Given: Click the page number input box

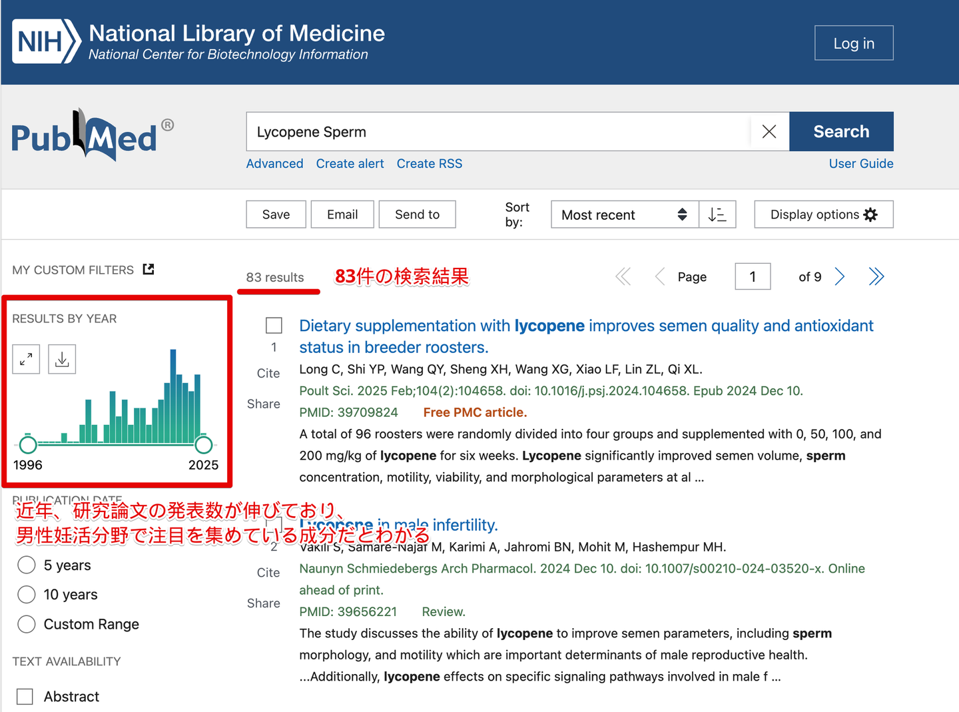Looking at the screenshot, I should [753, 276].
